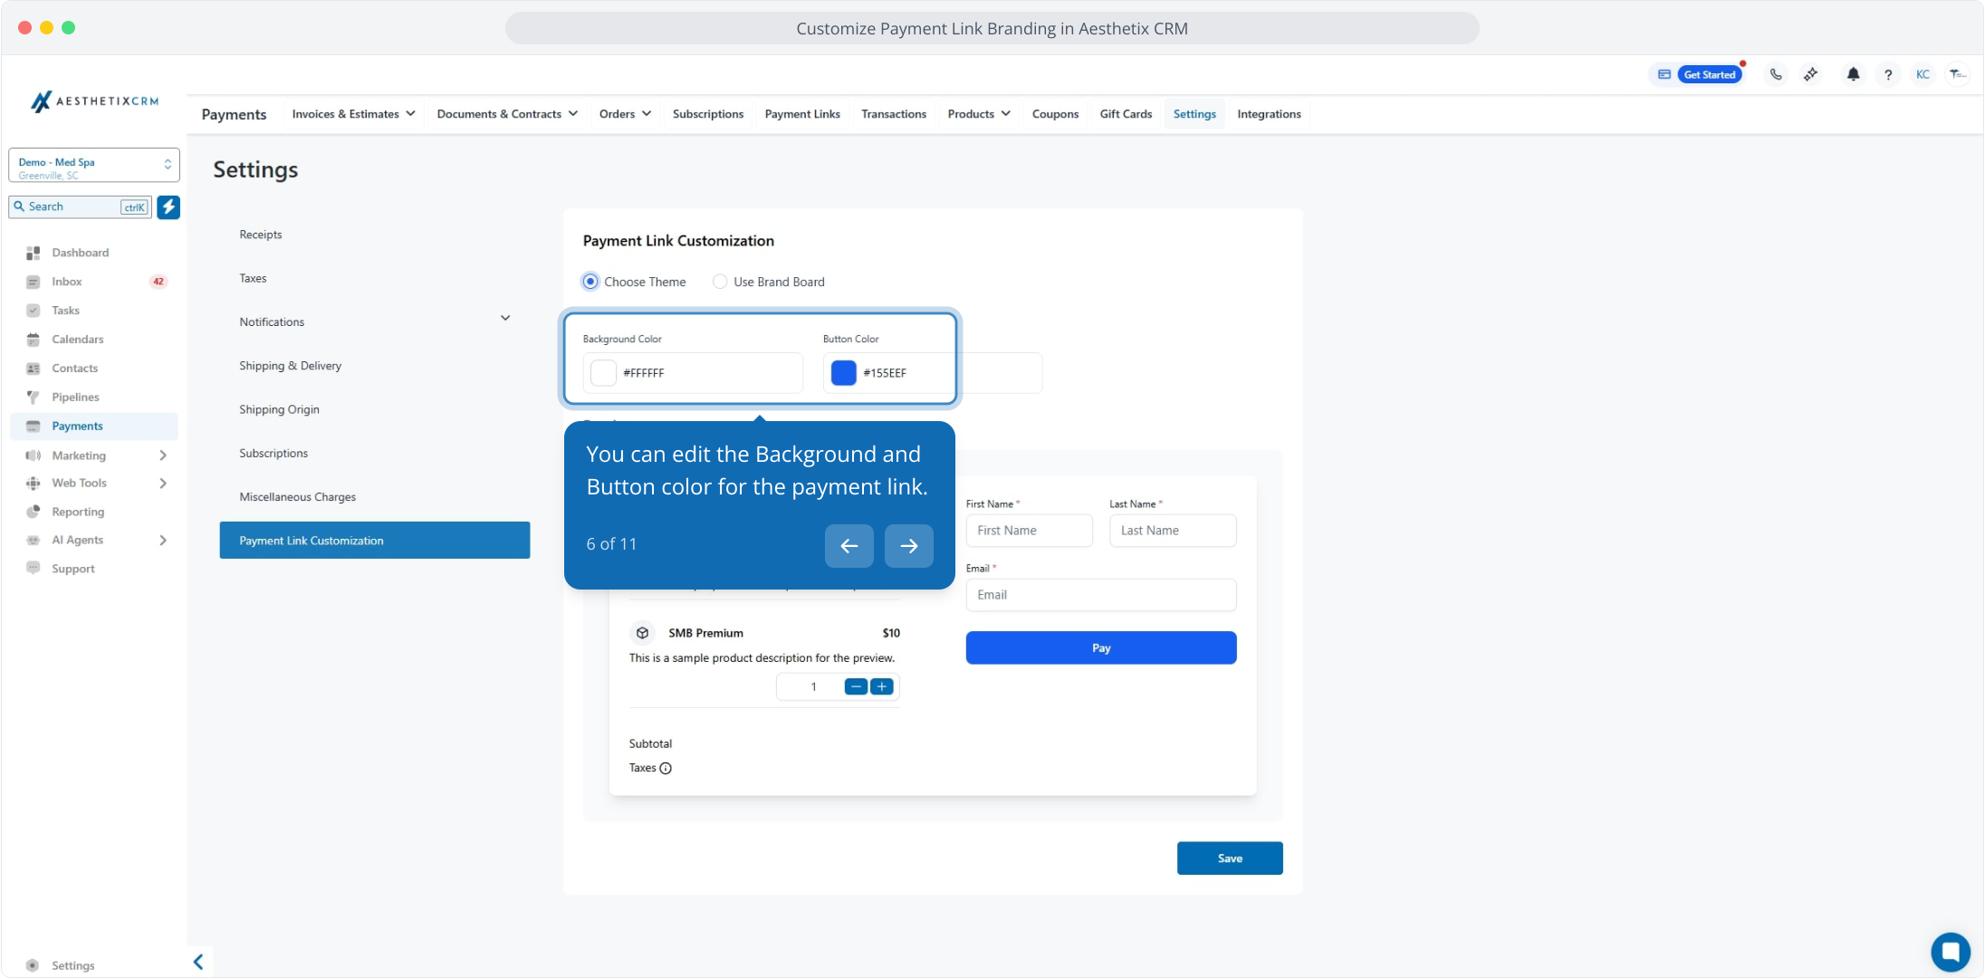The image size is (1985, 978).
Task: Go to next tour step arrow
Action: coord(908,545)
